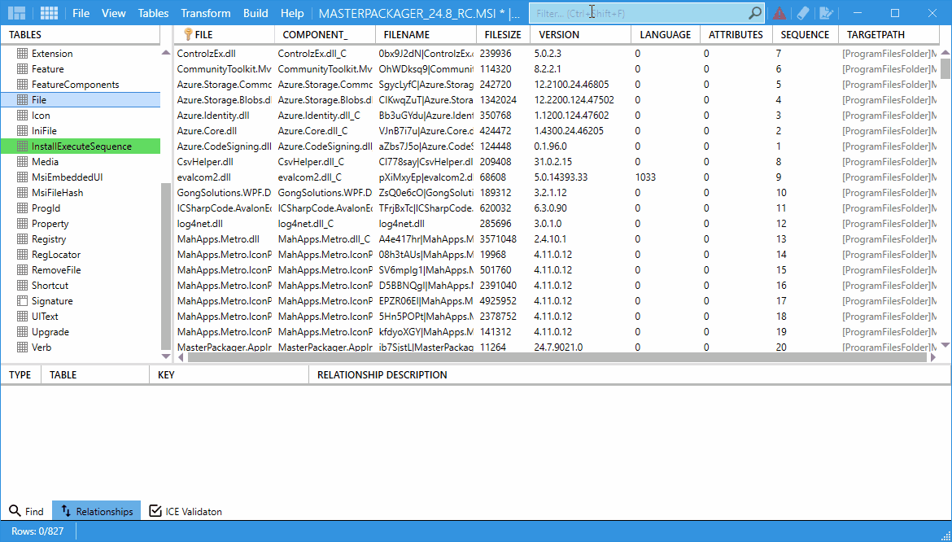Click the language cell 1033
The width and height of the screenshot is (952, 542).
(x=666, y=177)
